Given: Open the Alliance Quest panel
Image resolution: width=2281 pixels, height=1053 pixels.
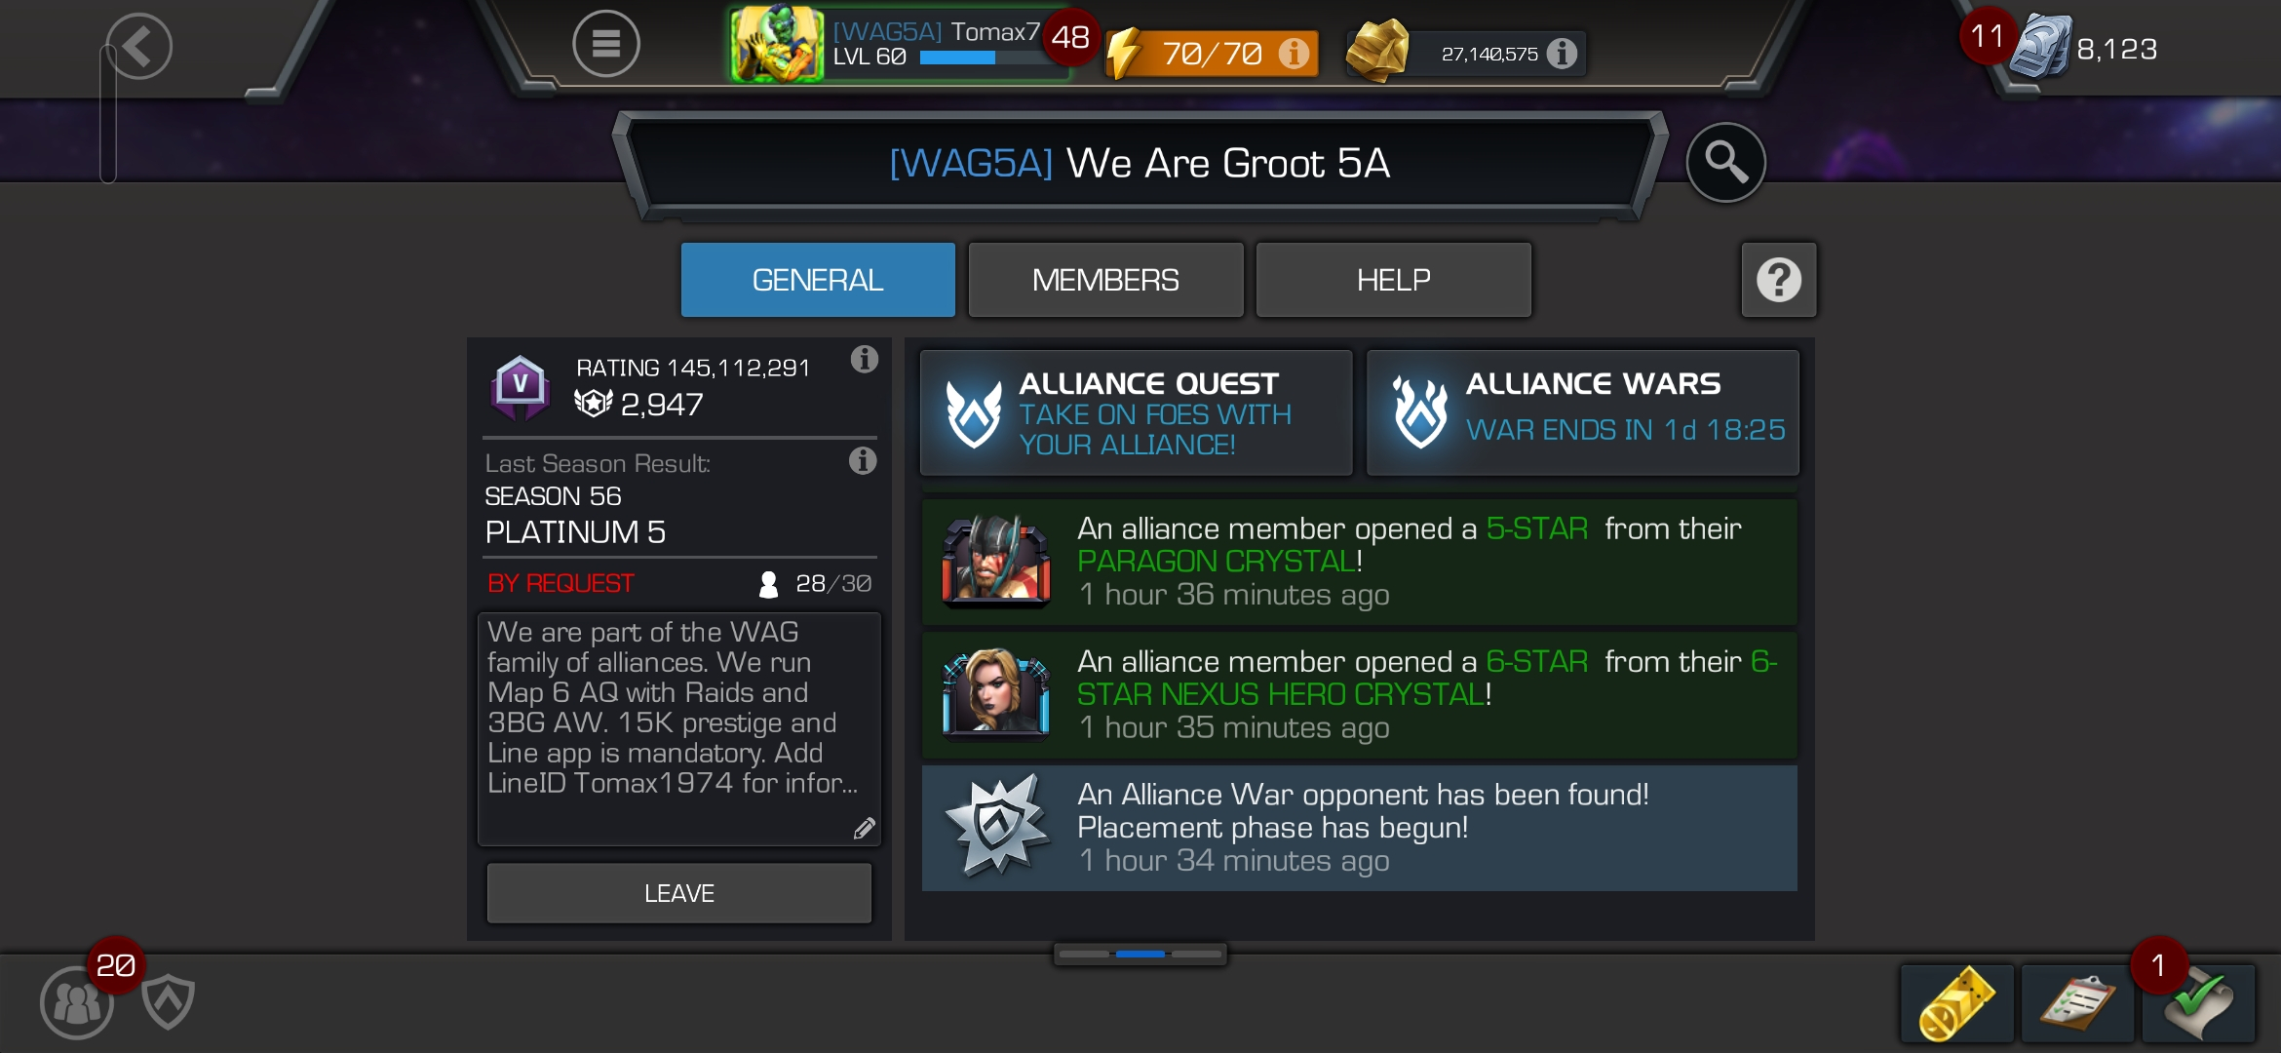Looking at the screenshot, I should [1136, 413].
